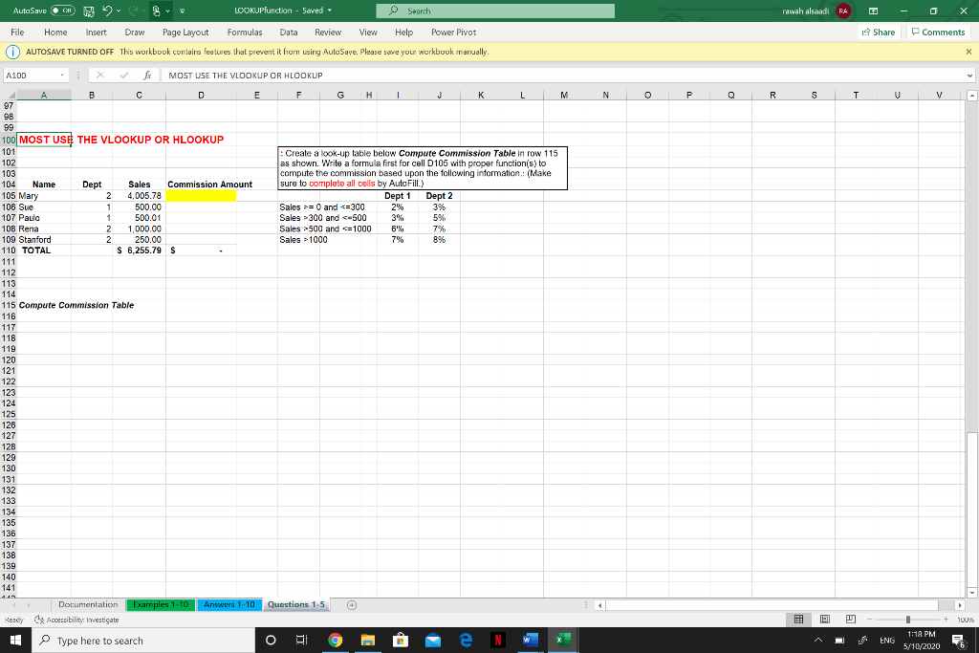Open Netflix from the taskbar
Viewport: 979px width, 653px height.
(497, 640)
